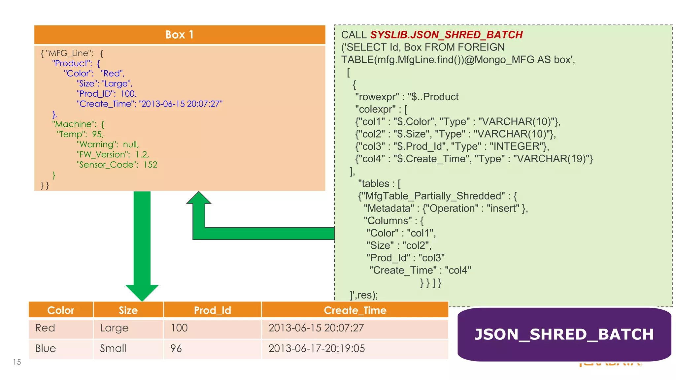Select the "Size": "Large" JSON line
Viewport: 676px width, 380px height.
pyautogui.click(x=104, y=83)
